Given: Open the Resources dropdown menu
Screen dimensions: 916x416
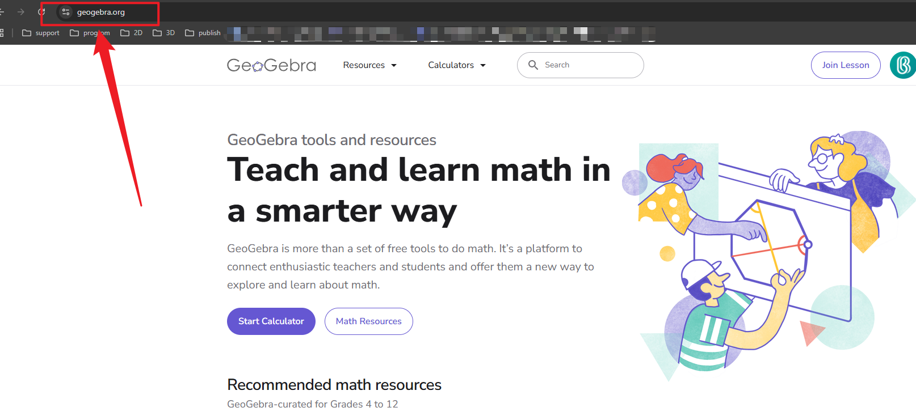Looking at the screenshot, I should coord(369,65).
